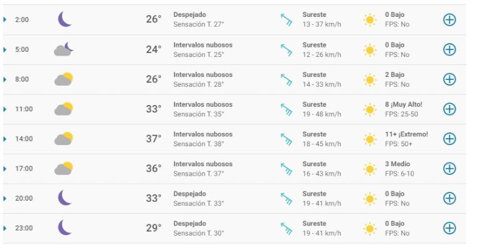Click the "11+ ¡Extremo!" UV index text
Viewport: 480px width, 250px height.
click(x=406, y=134)
